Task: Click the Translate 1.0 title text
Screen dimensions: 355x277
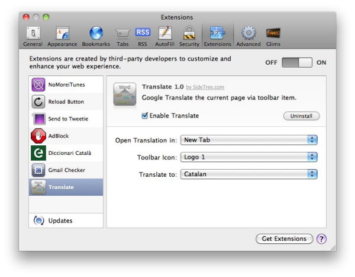Action: (163, 87)
